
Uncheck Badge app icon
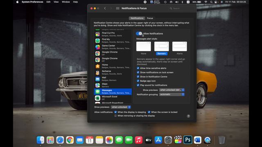coord(138,81)
